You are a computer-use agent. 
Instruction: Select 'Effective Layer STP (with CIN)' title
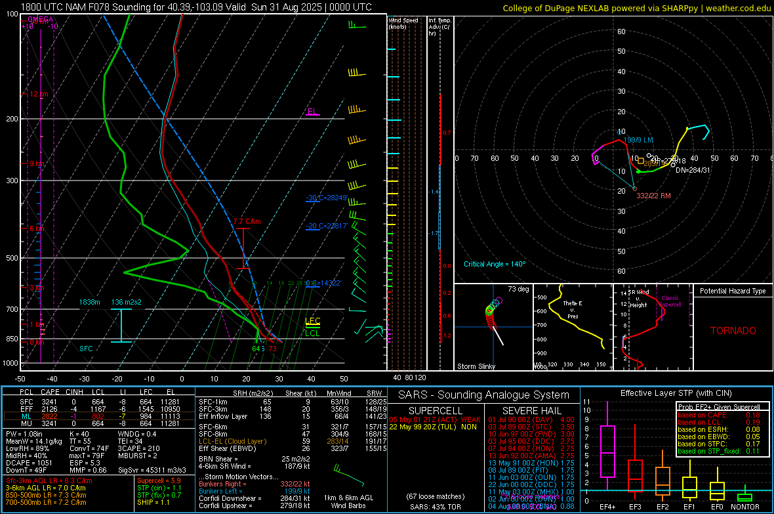pyautogui.click(x=676, y=393)
